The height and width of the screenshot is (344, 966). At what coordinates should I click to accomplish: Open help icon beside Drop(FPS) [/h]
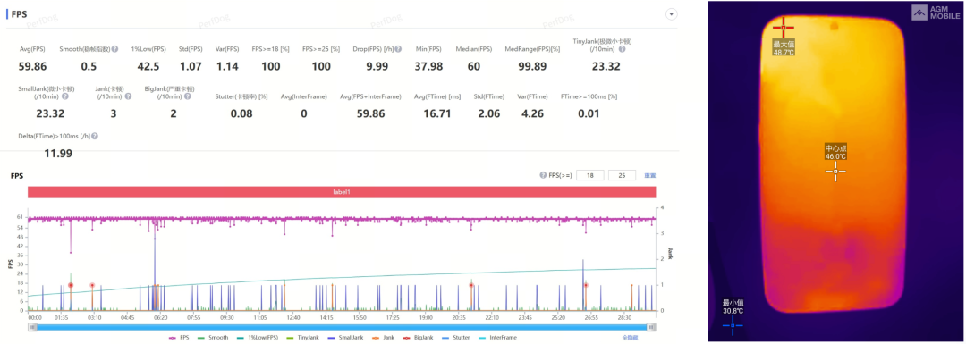point(399,48)
